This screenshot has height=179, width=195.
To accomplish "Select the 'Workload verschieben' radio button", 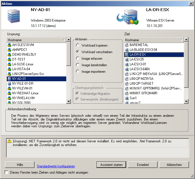I will tap(78, 52).
